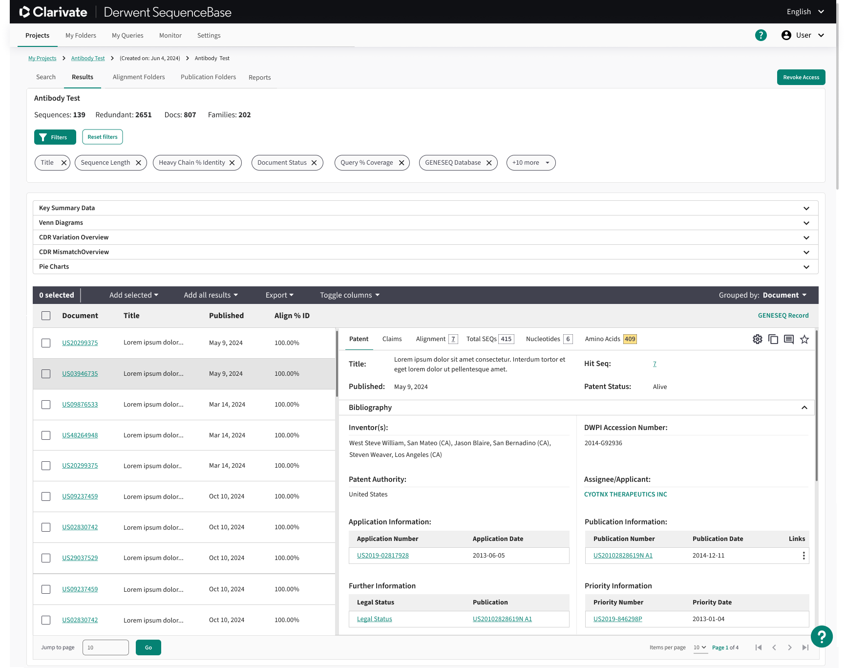Open Add all results dropdown
The width and height of the screenshot is (846, 668).
[211, 295]
